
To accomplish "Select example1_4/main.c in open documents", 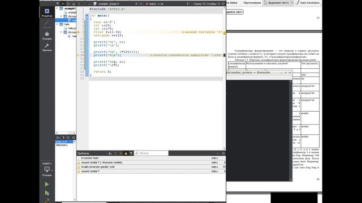I will (x=64, y=142).
